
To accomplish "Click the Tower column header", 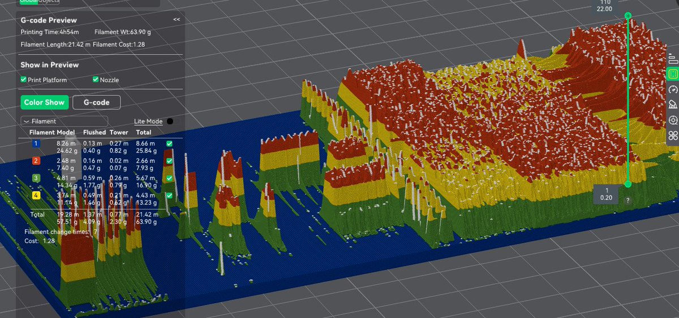I will click(x=119, y=132).
